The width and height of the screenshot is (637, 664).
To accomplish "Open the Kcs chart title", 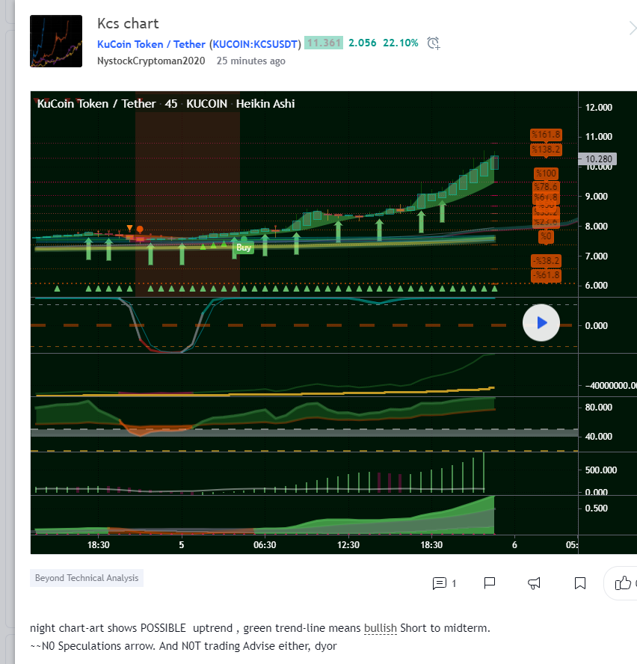I will [128, 24].
